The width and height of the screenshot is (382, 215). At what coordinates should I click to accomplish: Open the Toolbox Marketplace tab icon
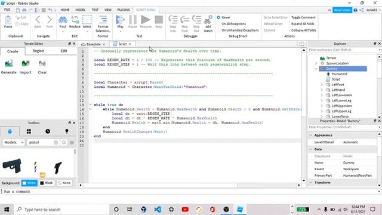pyautogui.click(x=10, y=131)
